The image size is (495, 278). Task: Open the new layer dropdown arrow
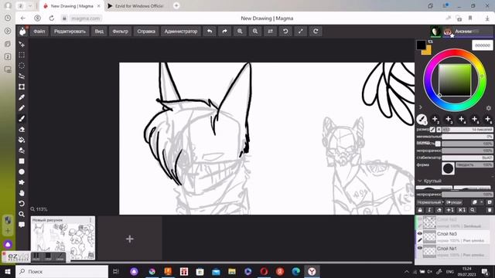click(481, 202)
